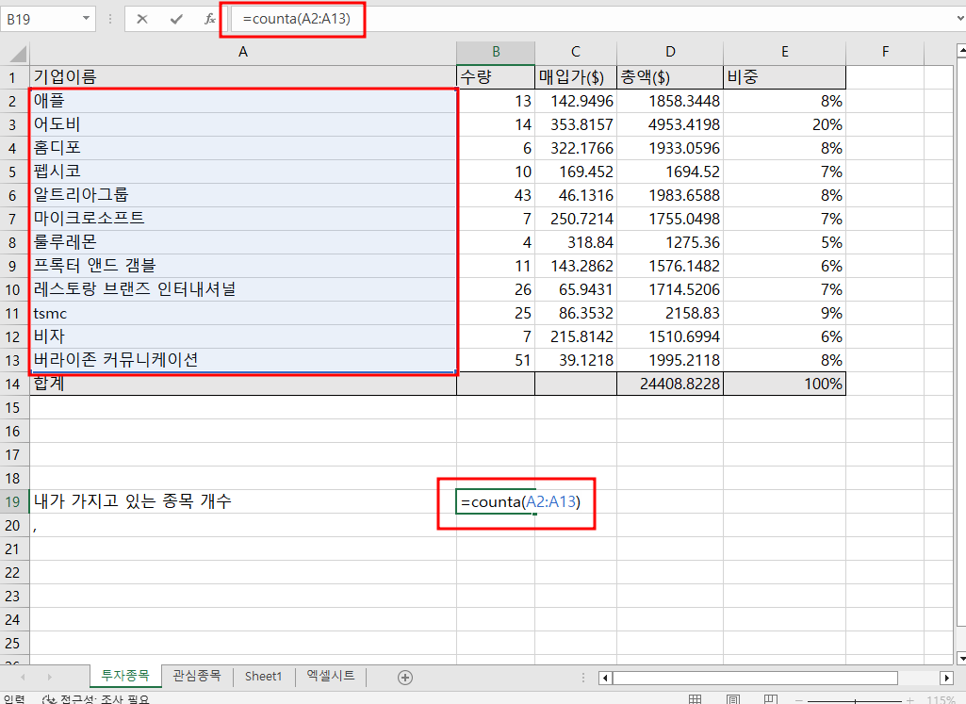Add a new sheet with plus icon
The height and width of the screenshot is (704, 966).
click(x=404, y=678)
